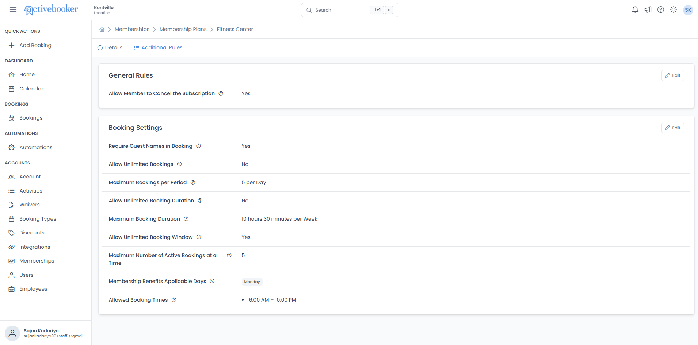Show help for Allow Member to Cancel the Subscription

click(x=221, y=93)
